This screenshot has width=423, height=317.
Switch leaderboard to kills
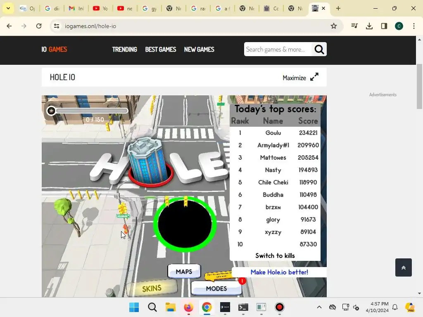coord(275,255)
